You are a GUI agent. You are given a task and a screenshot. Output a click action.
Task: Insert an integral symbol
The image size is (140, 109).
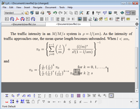click(45, 96)
